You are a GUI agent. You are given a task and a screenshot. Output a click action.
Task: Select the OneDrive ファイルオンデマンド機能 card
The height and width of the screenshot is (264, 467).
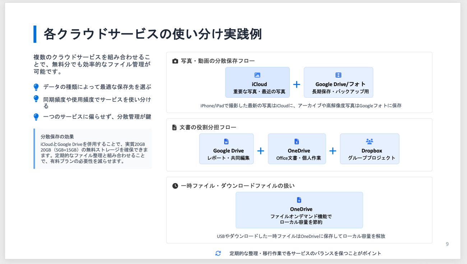(299, 210)
